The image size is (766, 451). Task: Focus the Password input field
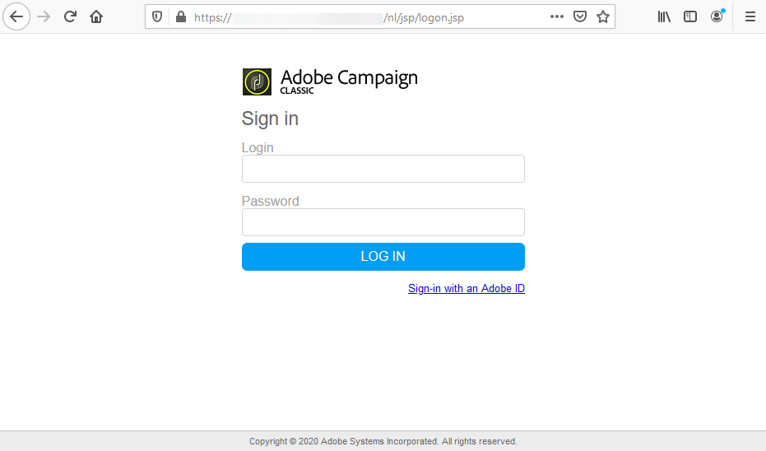[x=383, y=222]
